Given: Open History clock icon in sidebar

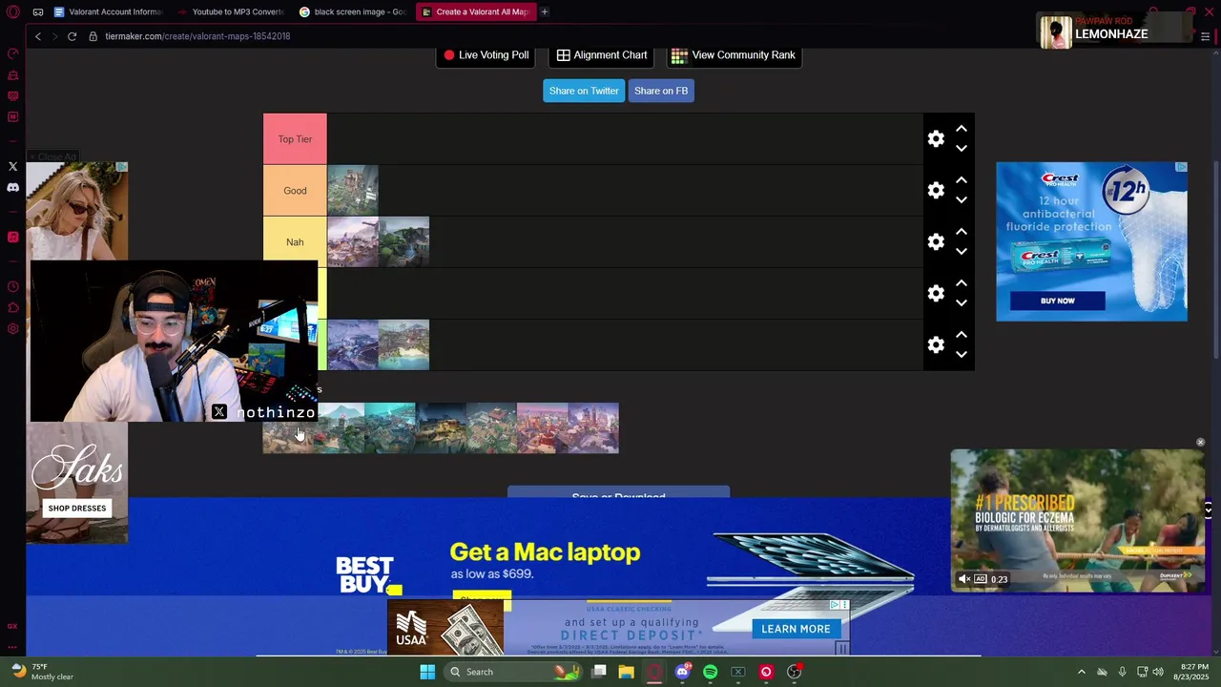Looking at the screenshot, I should (13, 287).
